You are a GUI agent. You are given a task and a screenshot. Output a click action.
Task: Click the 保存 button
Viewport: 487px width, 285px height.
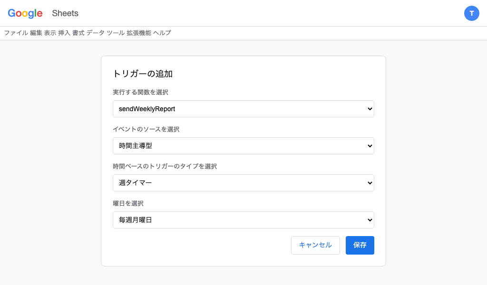360,245
